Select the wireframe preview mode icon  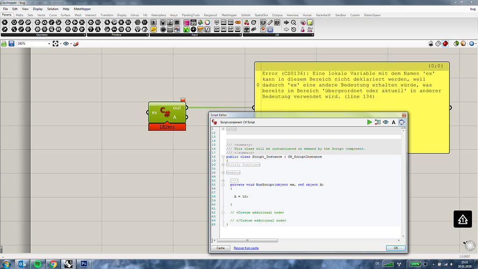pyautogui.click(x=438, y=43)
